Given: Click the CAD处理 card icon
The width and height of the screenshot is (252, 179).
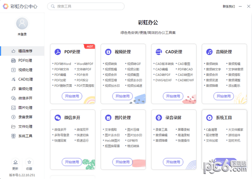Looking at the screenshot, I should click(159, 52).
